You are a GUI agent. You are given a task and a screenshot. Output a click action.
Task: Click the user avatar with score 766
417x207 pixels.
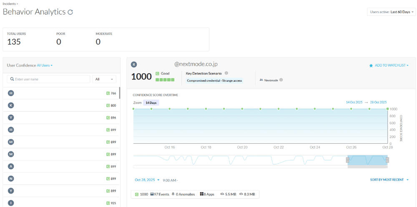(11, 93)
